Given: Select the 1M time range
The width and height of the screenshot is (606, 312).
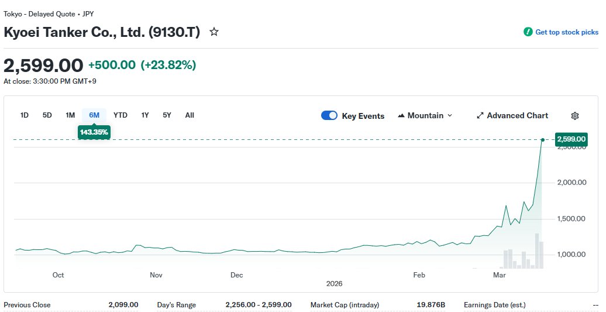Looking at the screenshot, I should (x=70, y=115).
